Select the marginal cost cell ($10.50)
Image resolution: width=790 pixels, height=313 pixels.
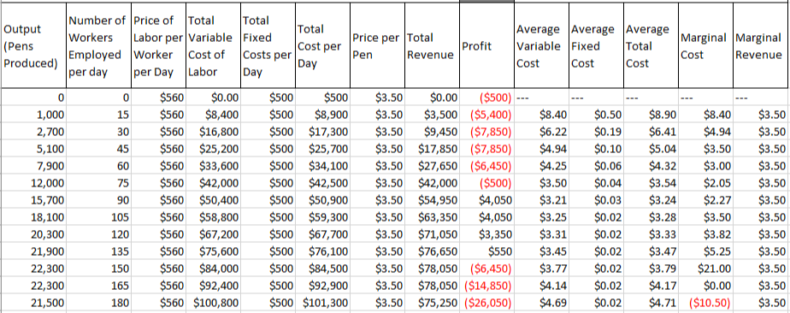pyautogui.click(x=705, y=303)
